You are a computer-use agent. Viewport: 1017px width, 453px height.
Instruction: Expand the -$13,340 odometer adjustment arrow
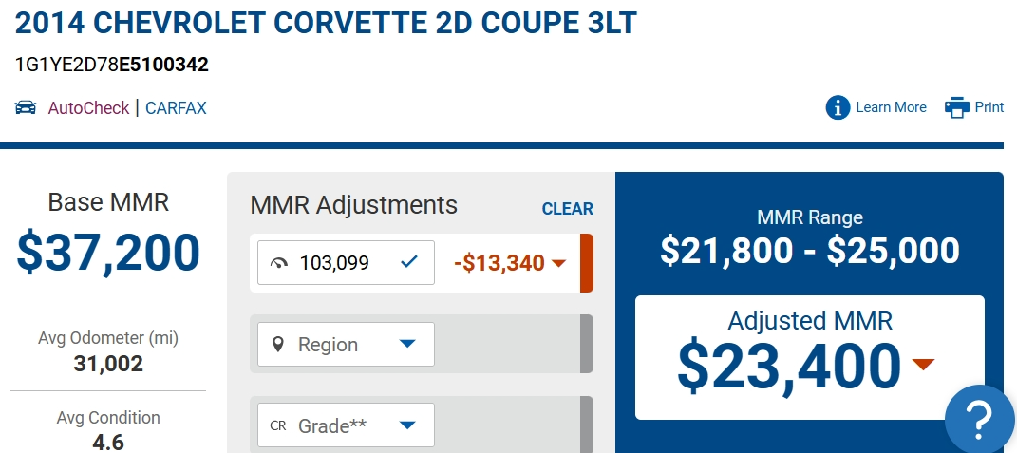pyautogui.click(x=558, y=263)
